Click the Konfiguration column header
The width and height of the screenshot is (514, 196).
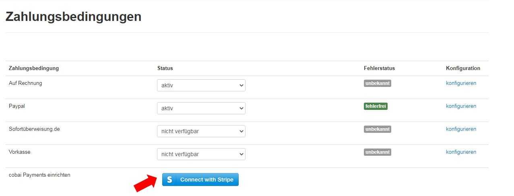(x=463, y=68)
